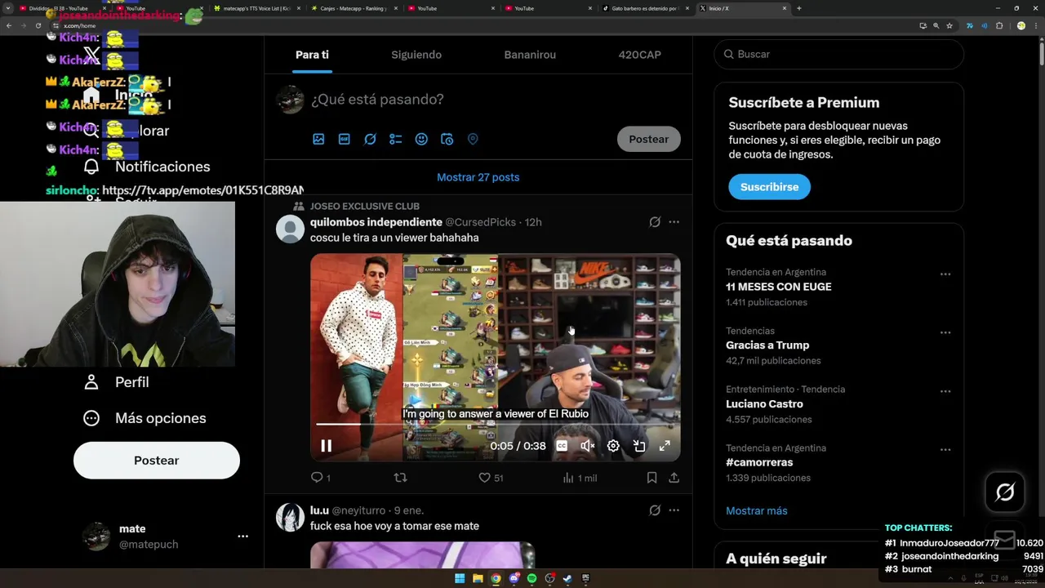
Task: Bookmark the quilombos independiente post
Action: tap(651, 478)
